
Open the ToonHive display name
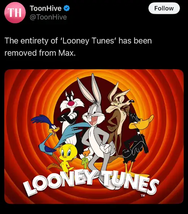[45, 8]
